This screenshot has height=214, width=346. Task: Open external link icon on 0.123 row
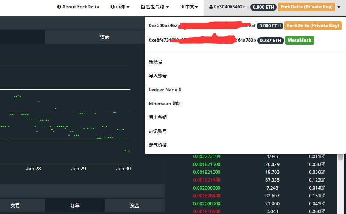323,180
